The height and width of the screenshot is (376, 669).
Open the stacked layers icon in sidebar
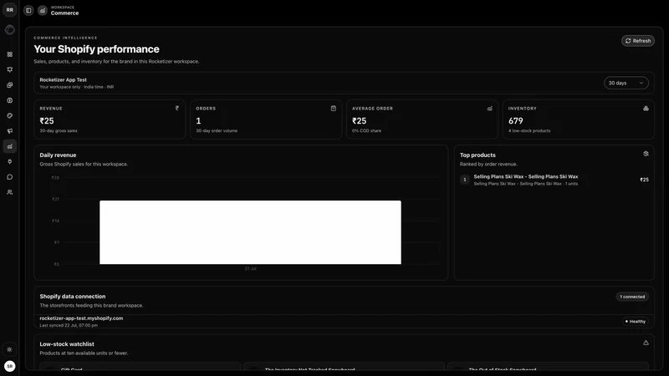point(9,85)
